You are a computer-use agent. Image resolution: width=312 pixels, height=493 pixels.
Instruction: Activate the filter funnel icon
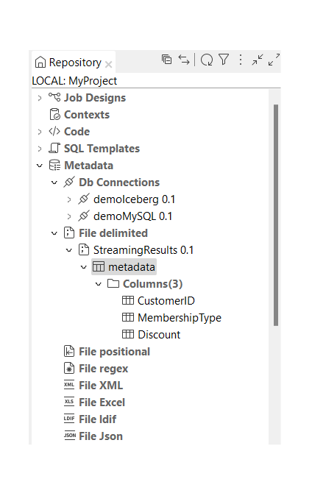[224, 59]
